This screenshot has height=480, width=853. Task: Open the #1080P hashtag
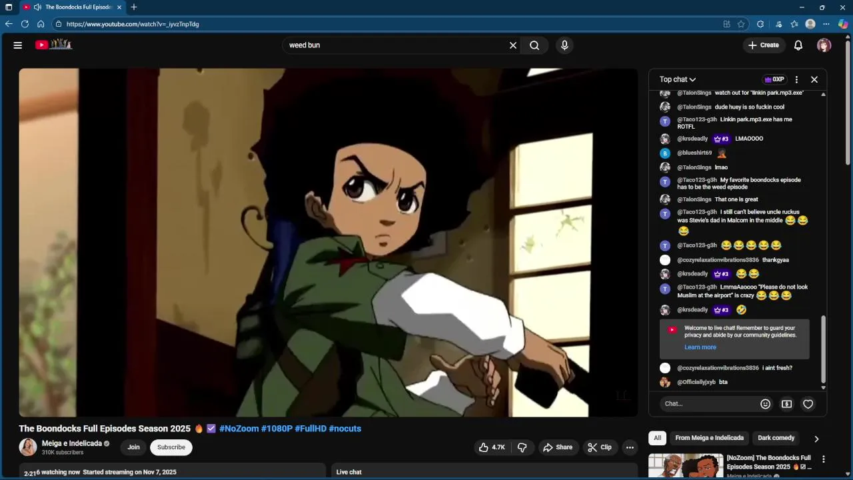tap(277, 429)
